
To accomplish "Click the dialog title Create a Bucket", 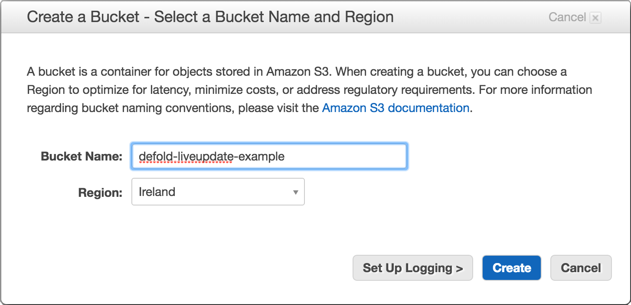I will tap(210, 17).
